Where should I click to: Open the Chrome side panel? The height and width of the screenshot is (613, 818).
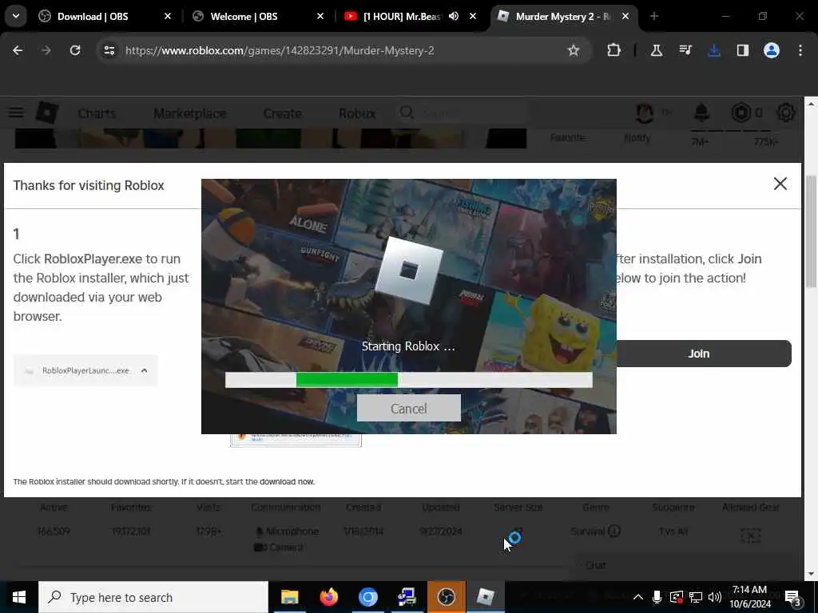tap(743, 50)
